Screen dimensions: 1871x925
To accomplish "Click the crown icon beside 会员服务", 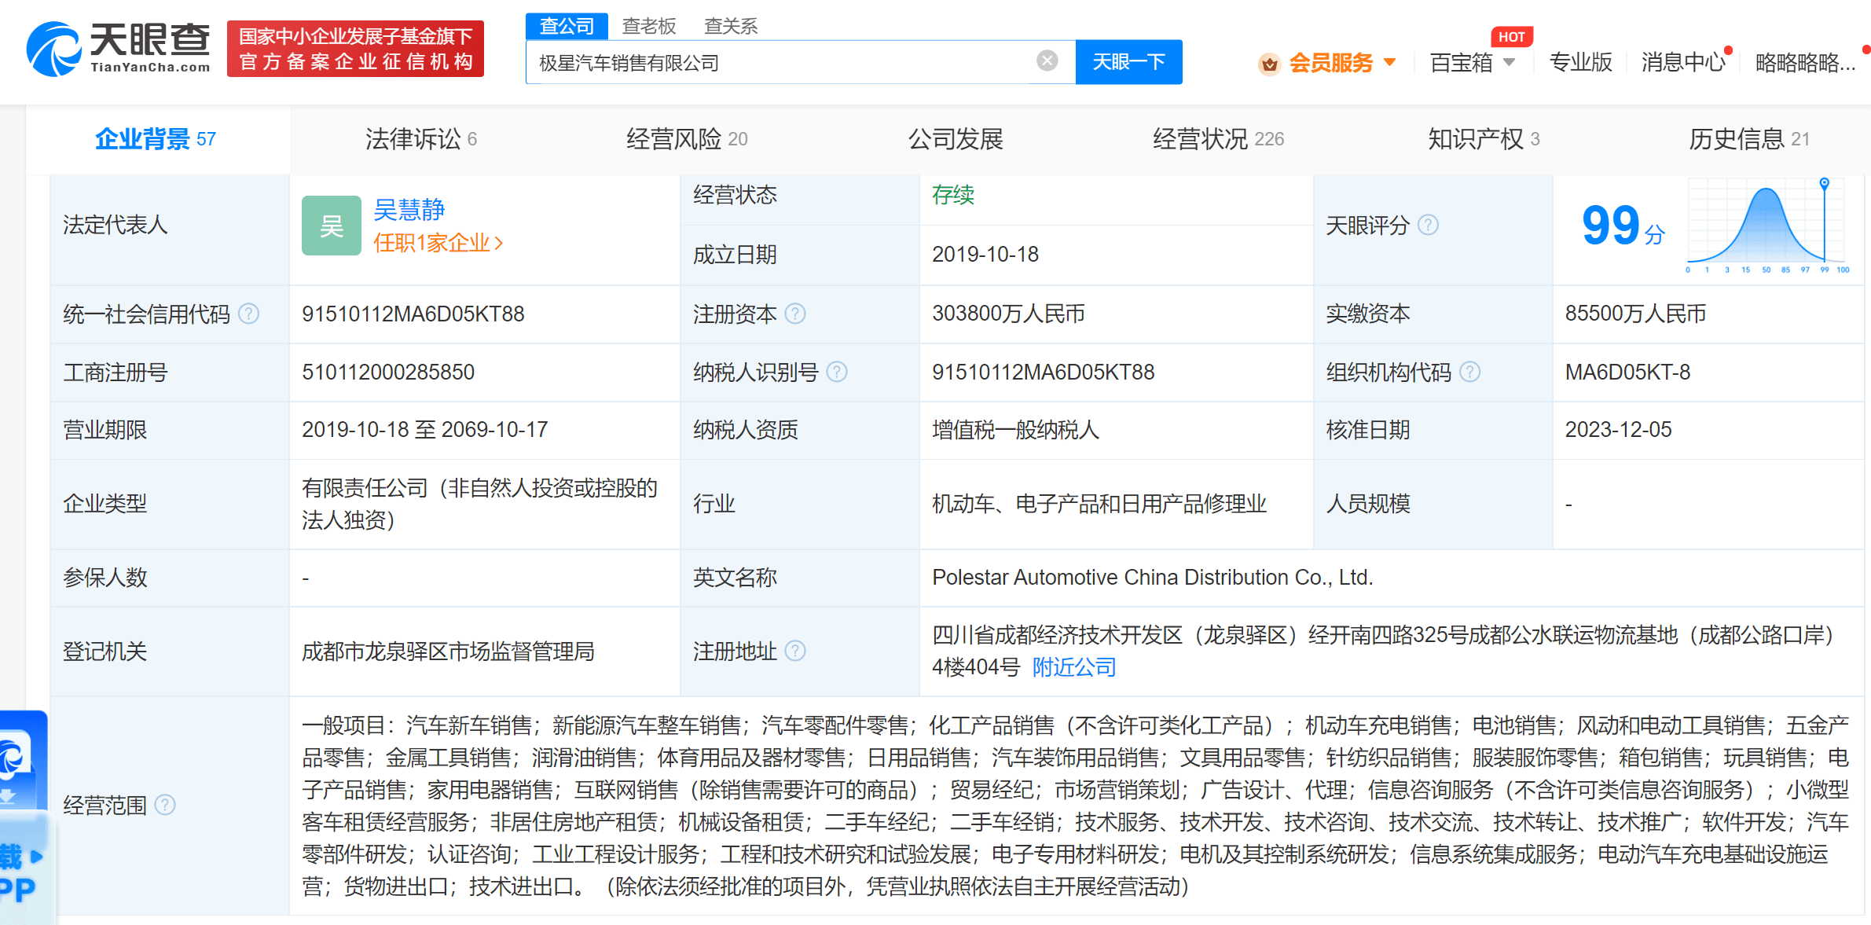I will coord(1269,63).
